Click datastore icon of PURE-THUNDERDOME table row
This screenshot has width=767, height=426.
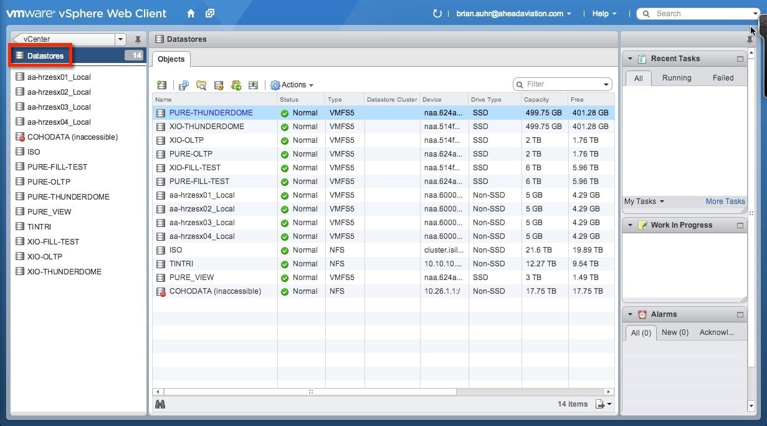point(161,113)
